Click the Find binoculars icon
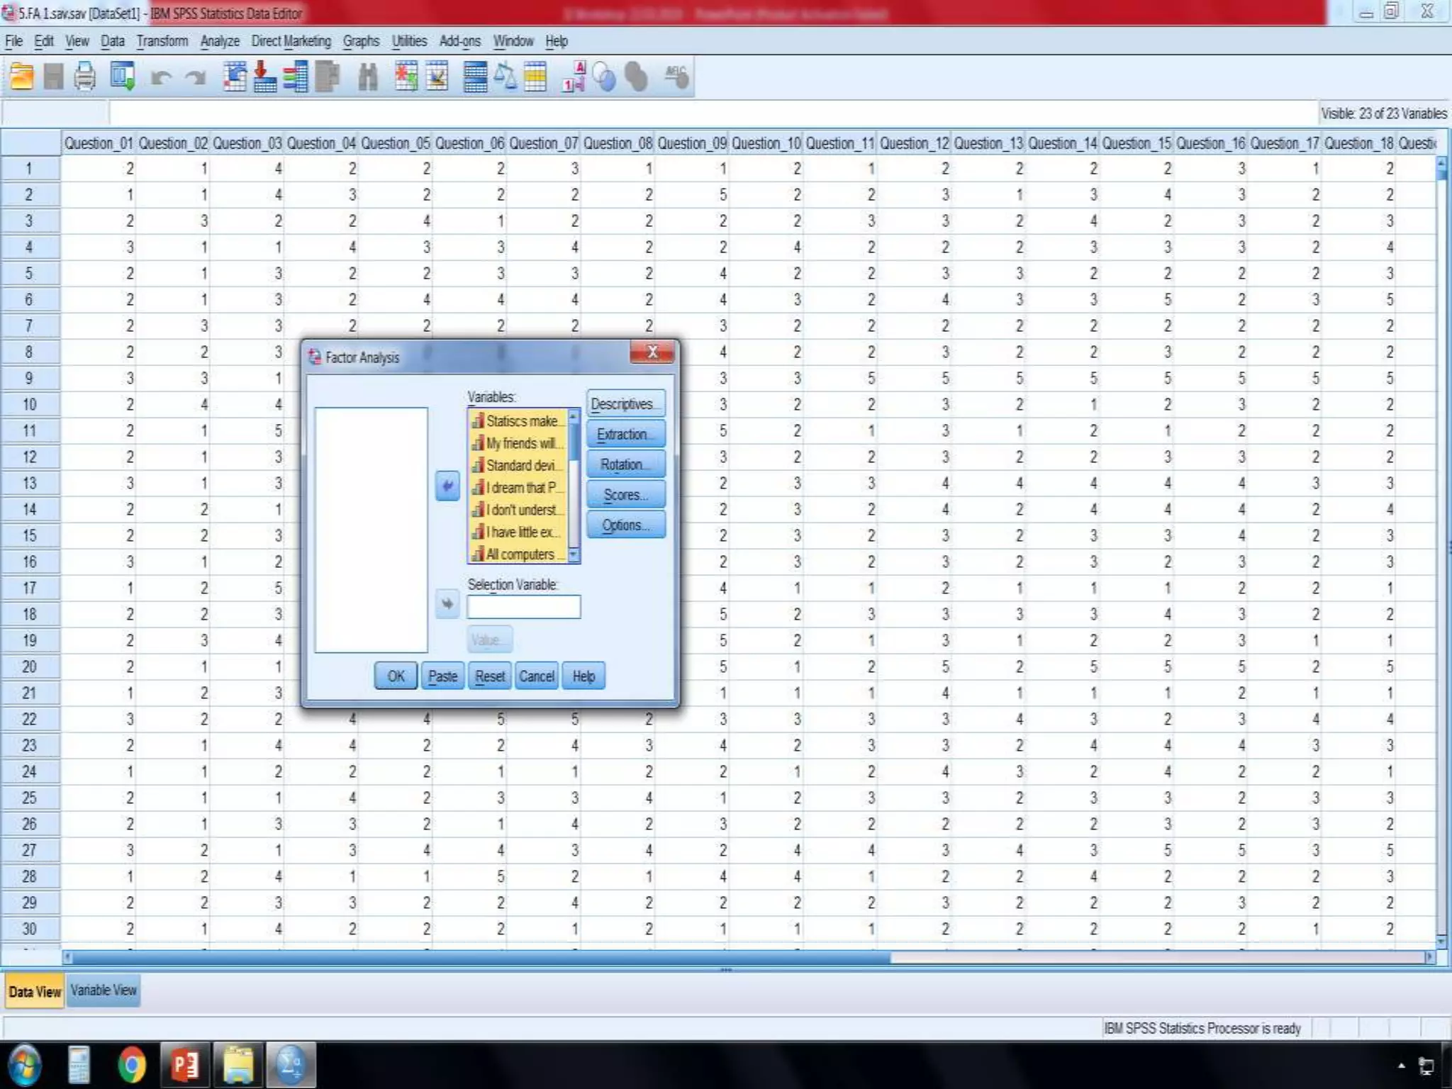1452x1089 pixels. tap(367, 77)
